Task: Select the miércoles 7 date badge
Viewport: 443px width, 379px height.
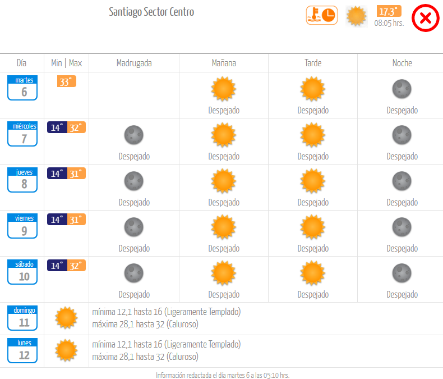Action: (22, 134)
